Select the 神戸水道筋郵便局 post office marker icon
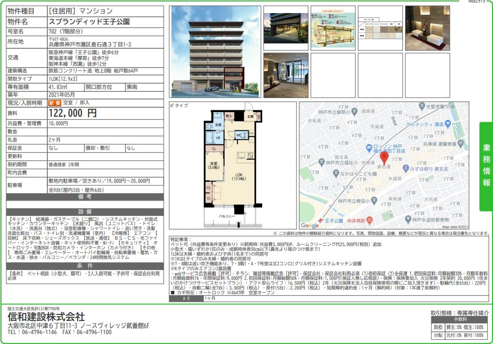This screenshot has height=344, width=493. click(x=408, y=219)
